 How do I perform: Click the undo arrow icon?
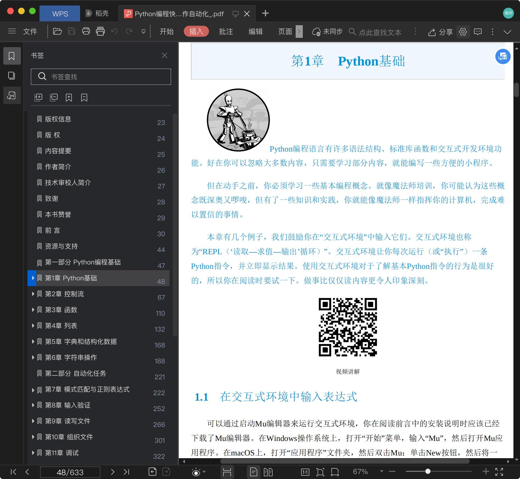115,31
